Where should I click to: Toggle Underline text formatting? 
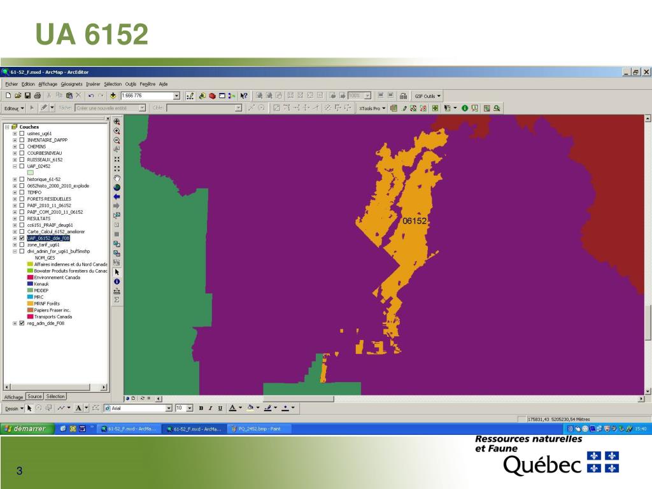(x=220, y=408)
